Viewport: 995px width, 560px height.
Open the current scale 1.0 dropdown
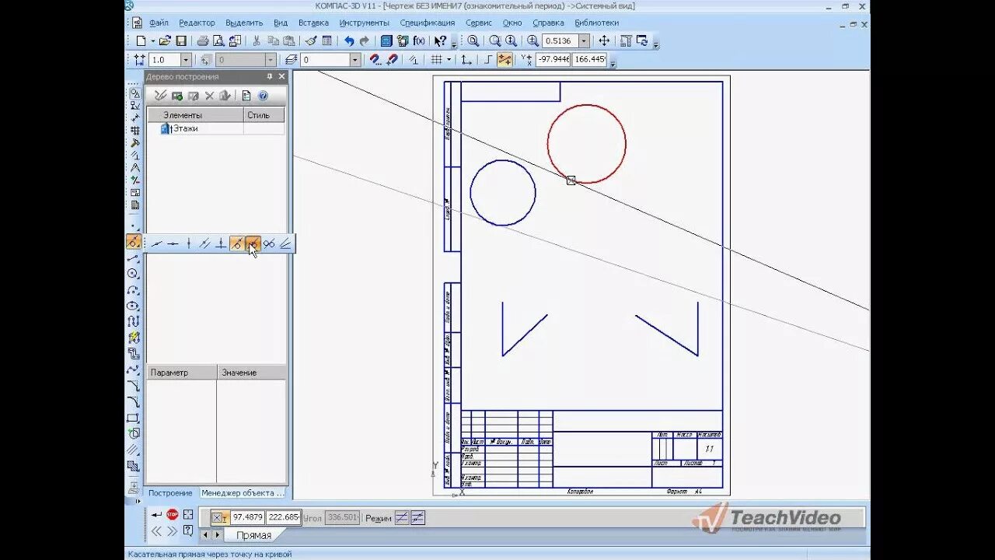click(185, 59)
